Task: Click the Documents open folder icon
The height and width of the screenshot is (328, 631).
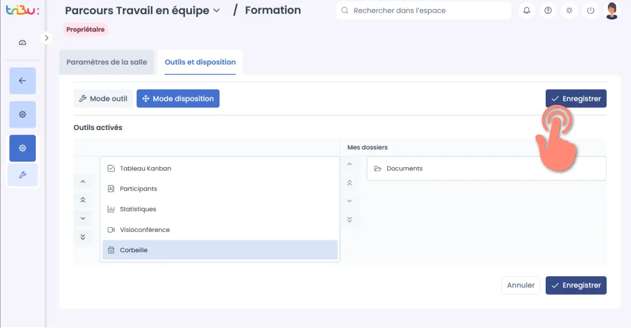Action: (x=378, y=169)
